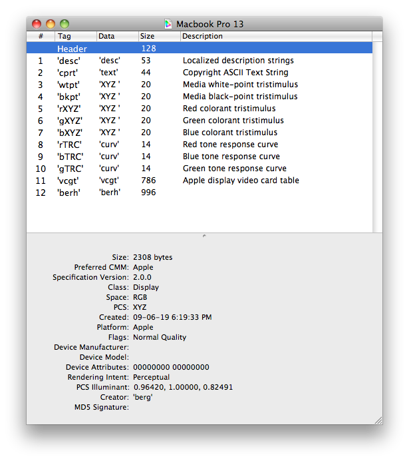The image size is (409, 461).
Task: Click the Device Attributes value
Action: tap(171, 367)
